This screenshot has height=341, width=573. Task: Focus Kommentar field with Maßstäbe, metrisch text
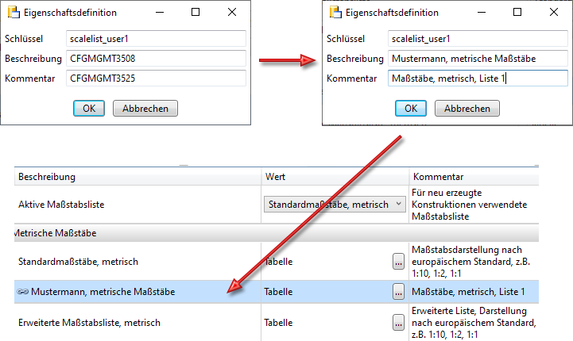coord(477,79)
